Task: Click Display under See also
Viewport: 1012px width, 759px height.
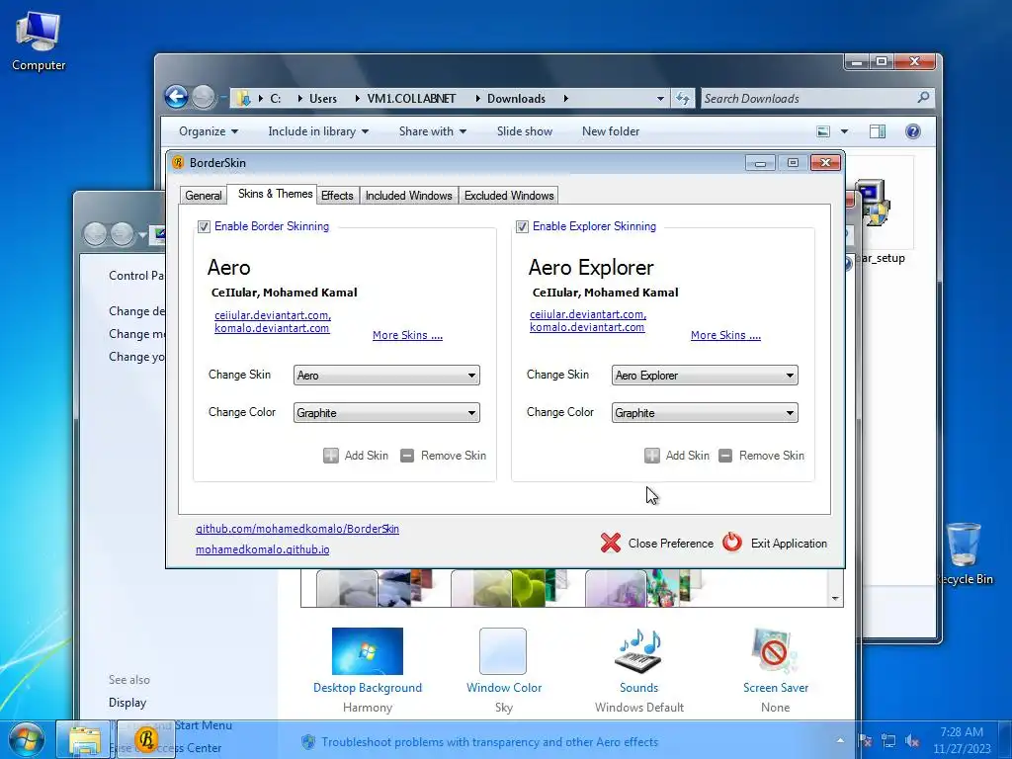Action: click(127, 703)
